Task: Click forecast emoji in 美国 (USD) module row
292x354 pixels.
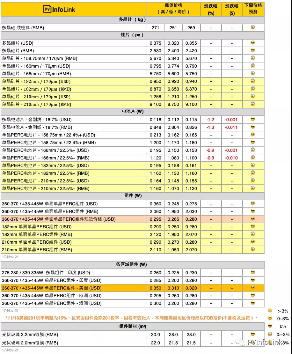Action: pyautogui.click(x=253, y=288)
